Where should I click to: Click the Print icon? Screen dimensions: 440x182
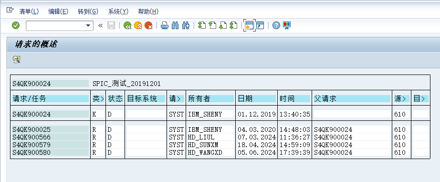165,26
